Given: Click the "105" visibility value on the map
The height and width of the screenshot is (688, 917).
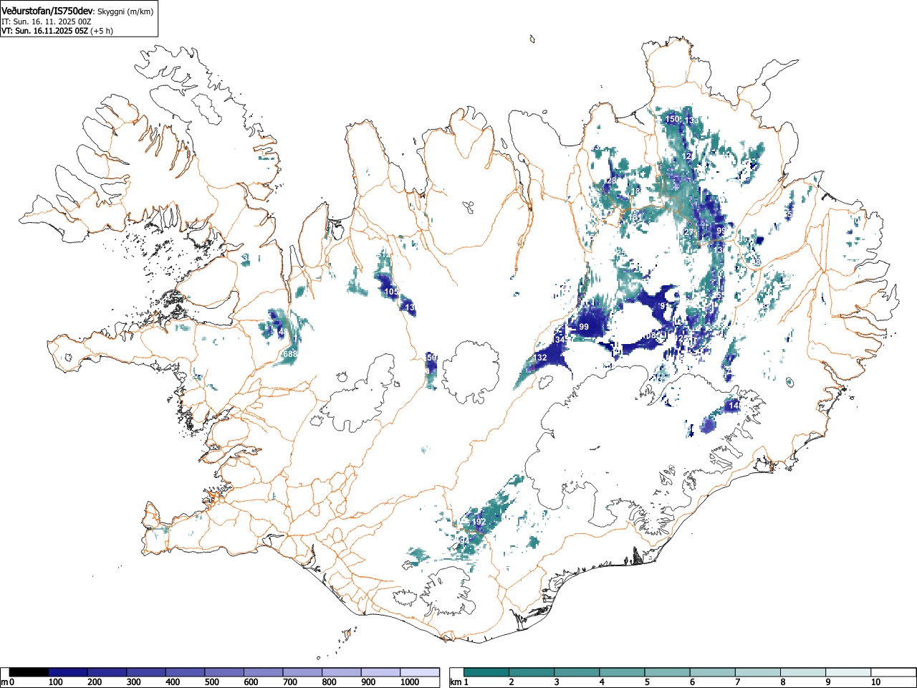Looking at the screenshot, I should (391, 292).
